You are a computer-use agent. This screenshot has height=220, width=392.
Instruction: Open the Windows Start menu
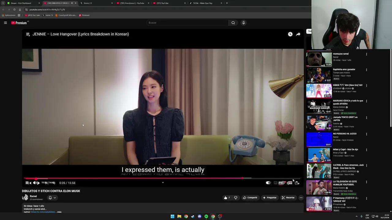click(x=172, y=216)
